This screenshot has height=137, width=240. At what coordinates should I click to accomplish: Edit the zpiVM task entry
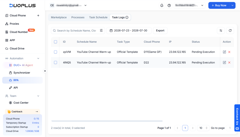point(224,52)
